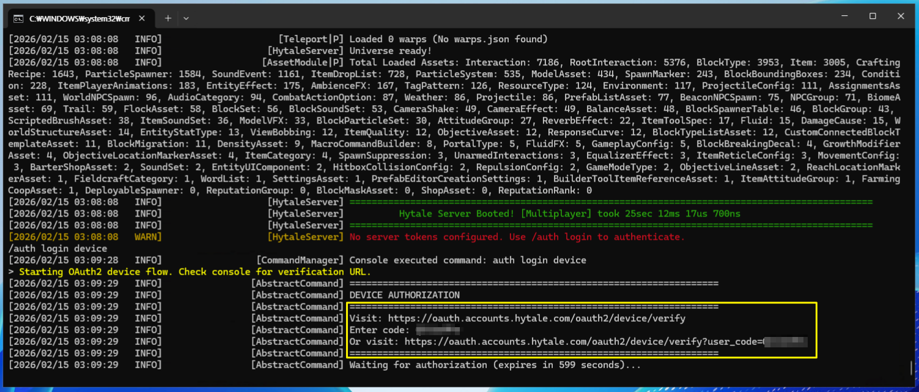The image size is (919, 392).
Task: Click "Console executed command: auth login device"
Action: [468, 261]
